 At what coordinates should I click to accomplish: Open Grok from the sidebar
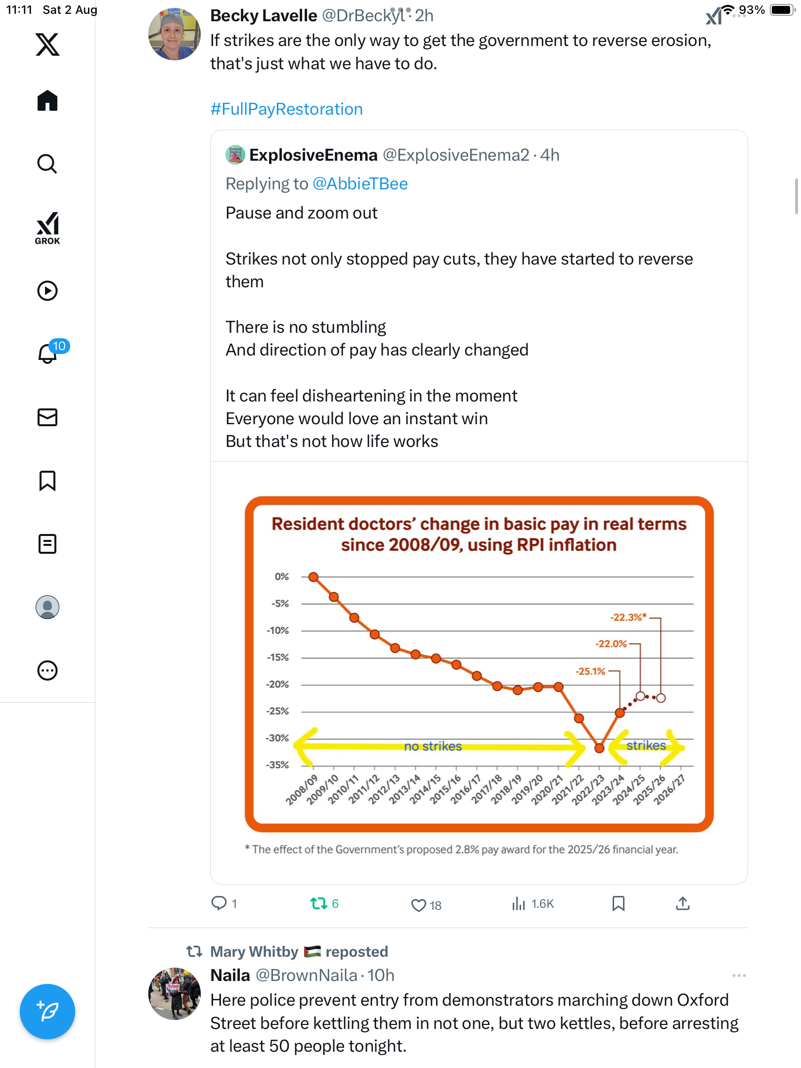(47, 228)
